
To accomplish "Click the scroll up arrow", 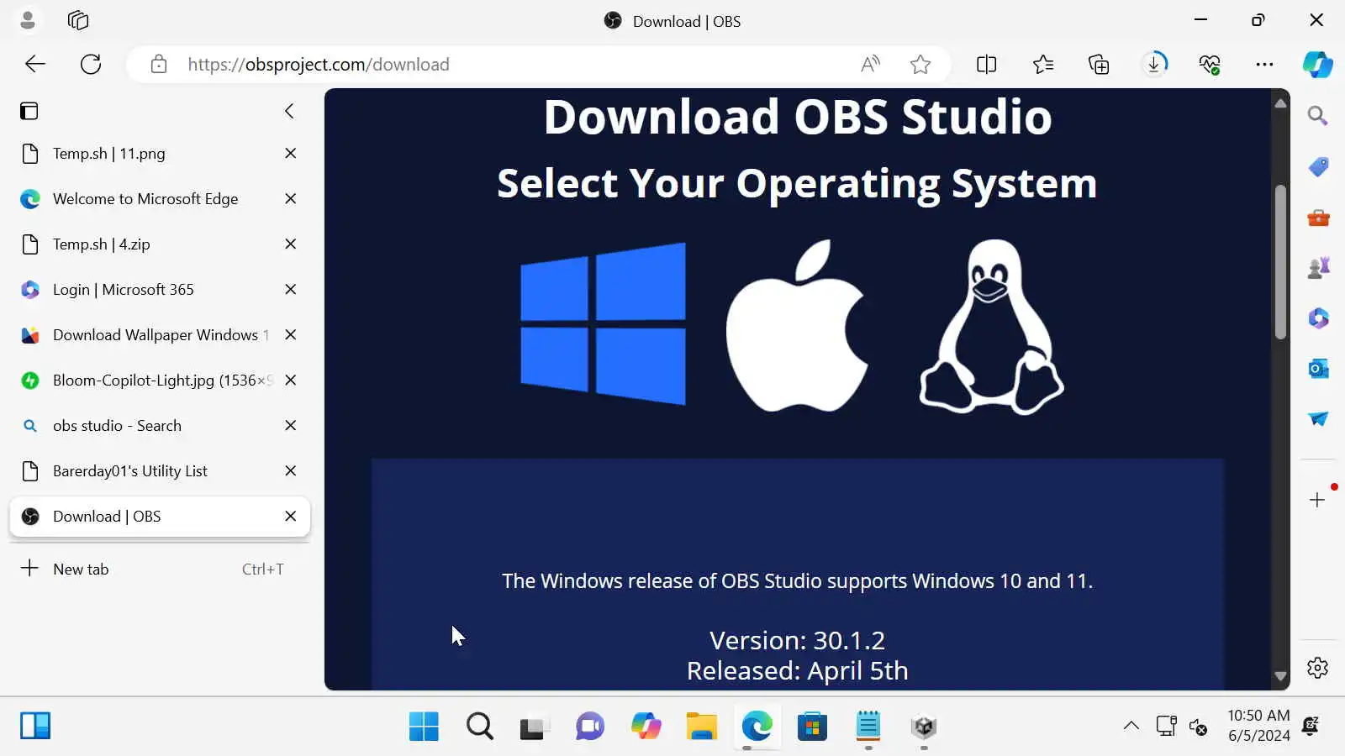I will pyautogui.click(x=1280, y=103).
